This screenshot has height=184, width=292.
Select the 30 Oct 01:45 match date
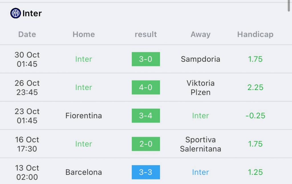[x=27, y=59]
